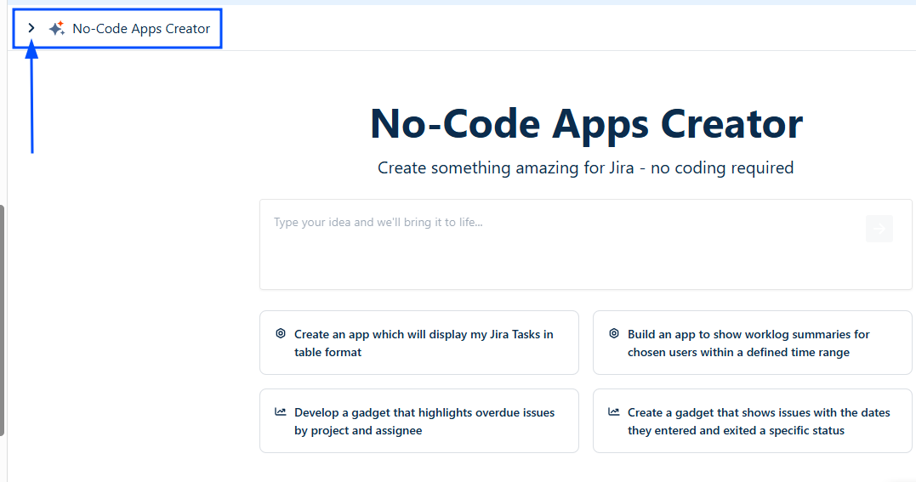Open the No-Code Apps Creator header label
Screen dimensions: 916x482
141,29
